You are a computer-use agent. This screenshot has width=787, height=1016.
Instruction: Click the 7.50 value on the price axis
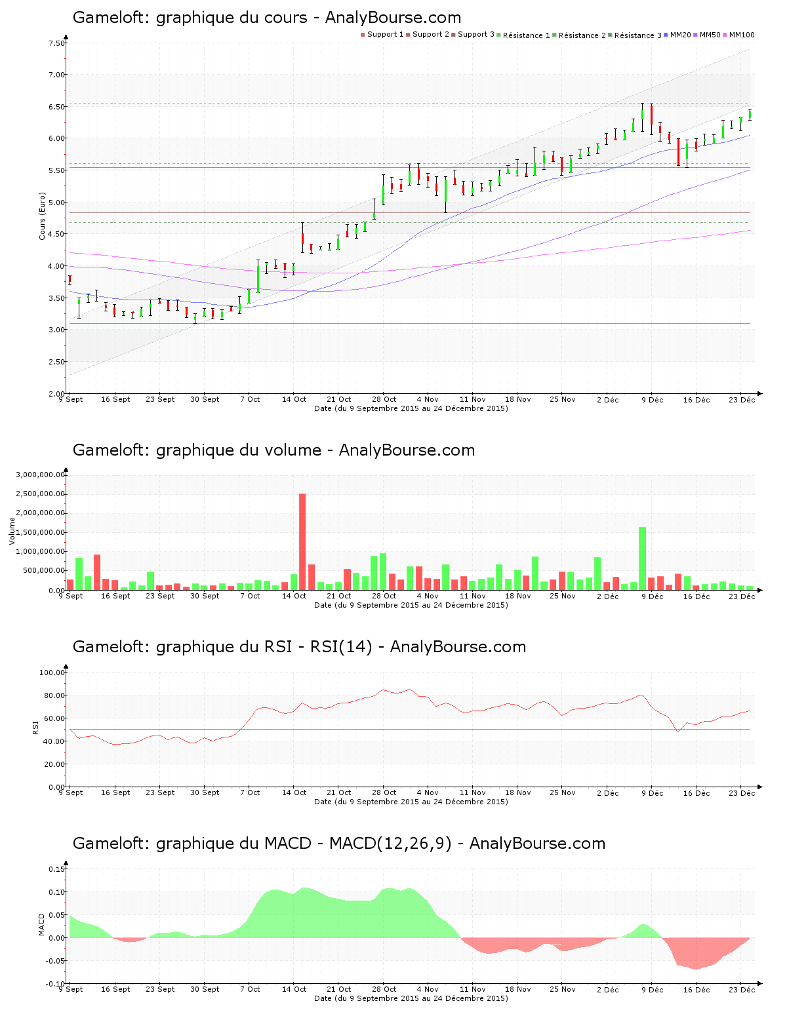(56, 43)
